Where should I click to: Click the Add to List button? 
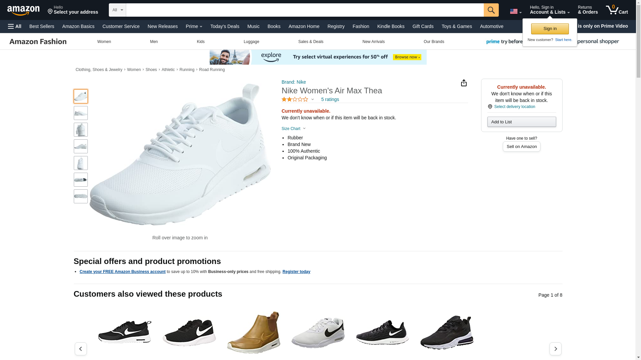pyautogui.click(x=521, y=122)
